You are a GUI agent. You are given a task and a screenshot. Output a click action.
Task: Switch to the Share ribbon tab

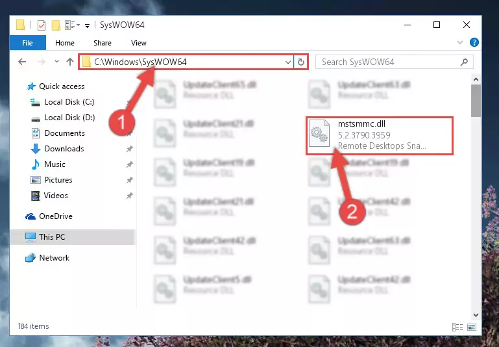(103, 43)
